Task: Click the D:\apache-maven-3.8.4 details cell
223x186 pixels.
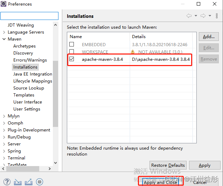Action: [x=161, y=59]
